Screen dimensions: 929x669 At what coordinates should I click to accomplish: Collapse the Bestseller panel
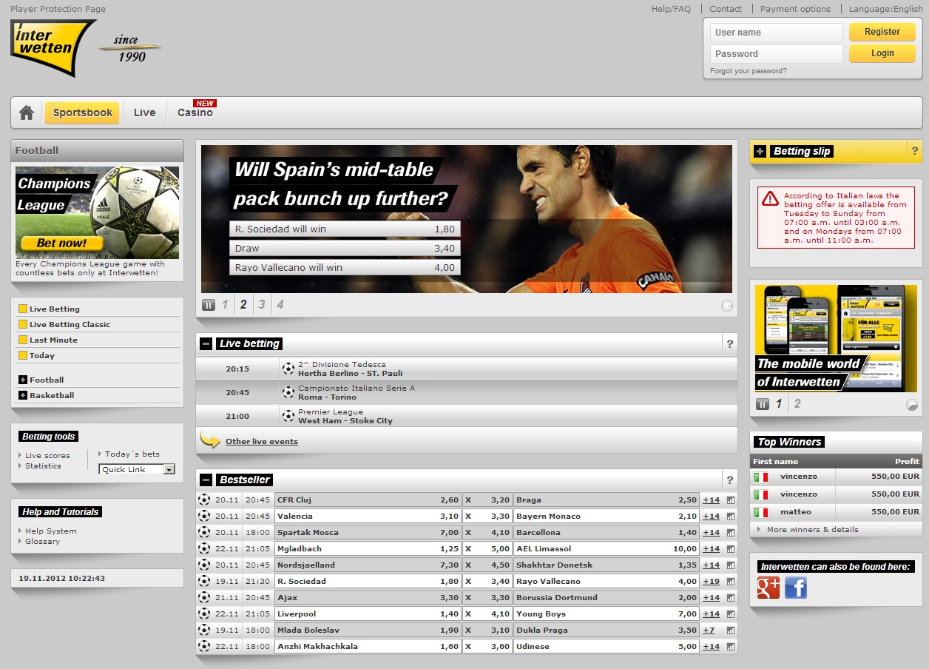click(206, 480)
